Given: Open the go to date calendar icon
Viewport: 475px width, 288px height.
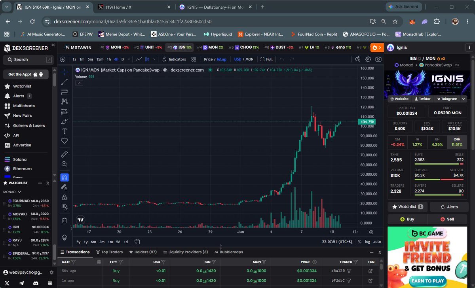Looking at the screenshot, I should 137,242.
